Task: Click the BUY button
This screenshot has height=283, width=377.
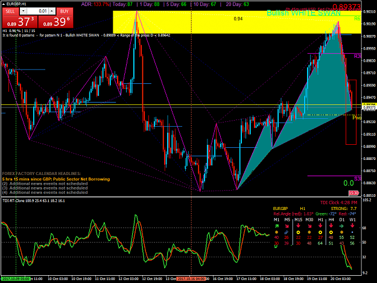Action: pos(65,11)
